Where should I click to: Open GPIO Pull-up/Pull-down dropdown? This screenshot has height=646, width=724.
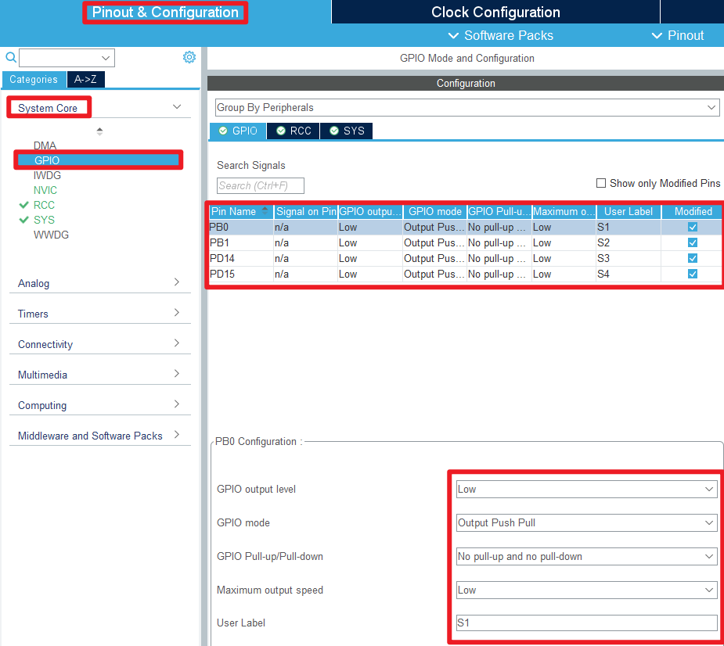pos(586,557)
